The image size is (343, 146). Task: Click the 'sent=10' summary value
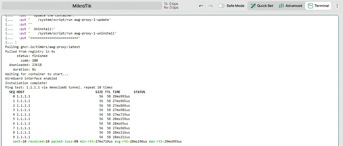[x=20, y=142]
